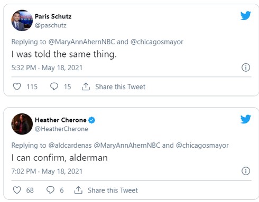Select Share this Tweet on first tweet
Screen dimensions: 259x202
pyautogui.click(x=121, y=86)
